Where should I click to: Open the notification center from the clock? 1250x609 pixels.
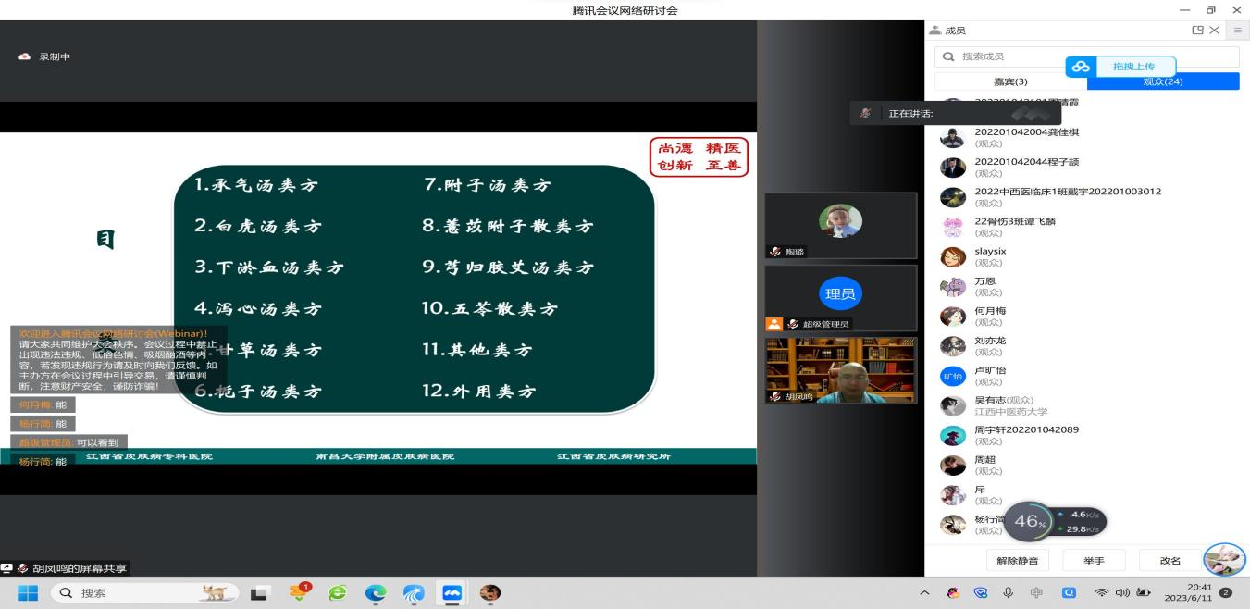pos(1199,592)
